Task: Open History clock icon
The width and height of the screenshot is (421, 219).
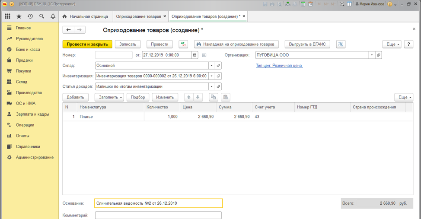Action: [x=30, y=16]
